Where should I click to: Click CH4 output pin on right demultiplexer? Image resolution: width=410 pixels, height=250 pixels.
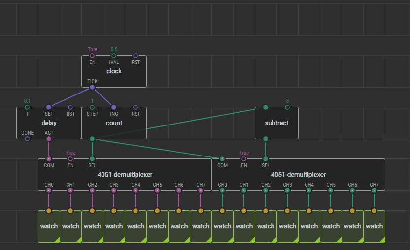[309, 191]
